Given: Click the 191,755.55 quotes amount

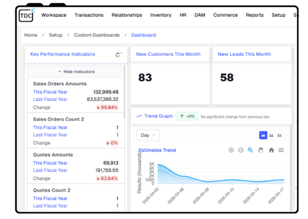Looking at the screenshot, I should 107,171.
